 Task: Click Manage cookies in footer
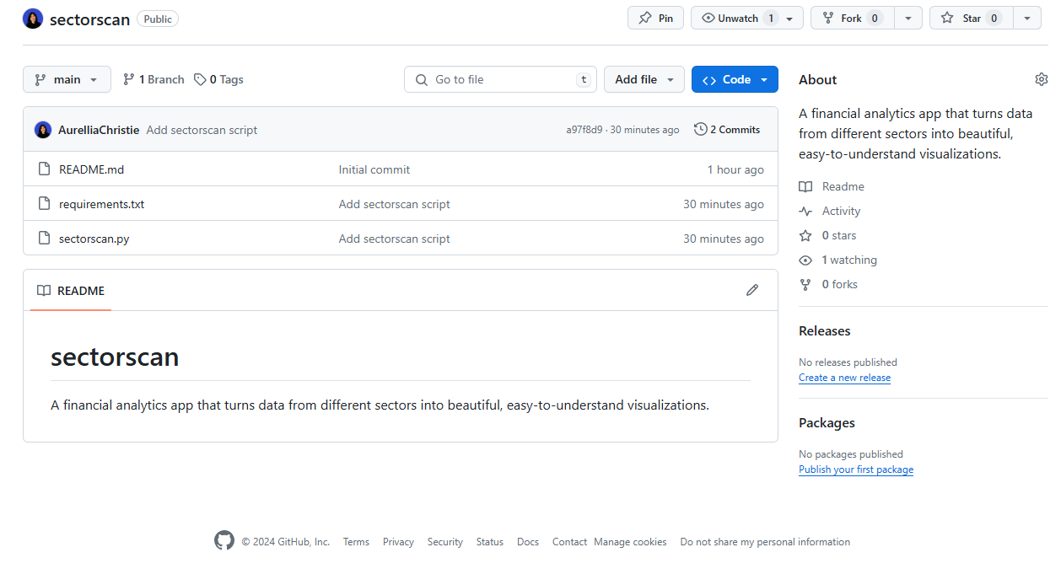pos(630,542)
